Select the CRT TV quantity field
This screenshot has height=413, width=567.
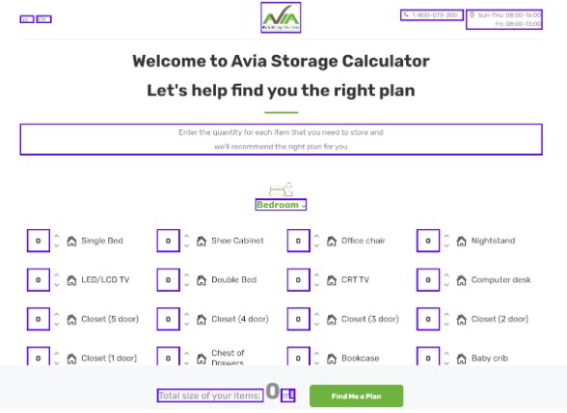pyautogui.click(x=298, y=280)
